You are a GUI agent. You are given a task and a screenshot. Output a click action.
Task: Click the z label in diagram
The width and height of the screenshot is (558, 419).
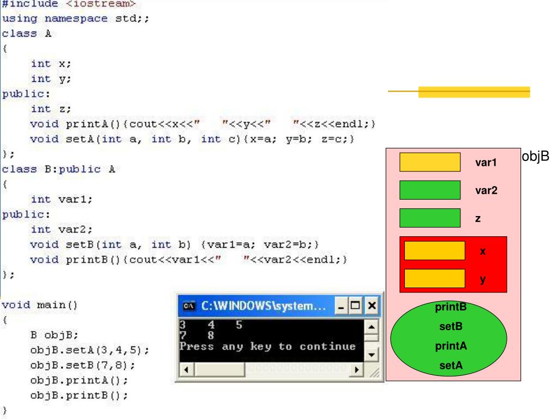(x=478, y=218)
